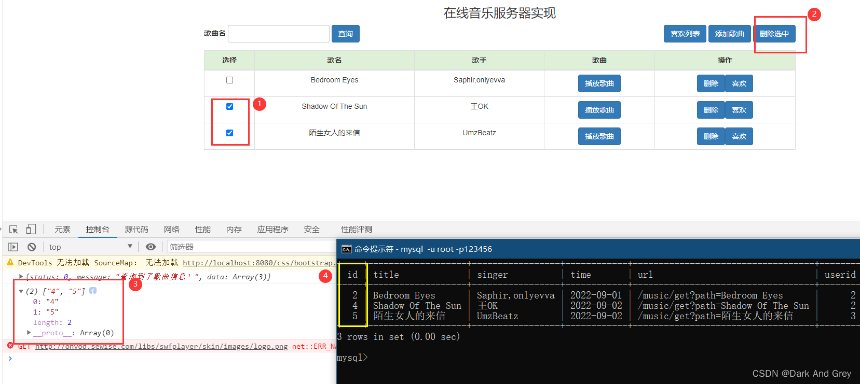Play Bedroom Eyes with 播放歌曲 button
The image size is (860, 384).
pyautogui.click(x=599, y=83)
